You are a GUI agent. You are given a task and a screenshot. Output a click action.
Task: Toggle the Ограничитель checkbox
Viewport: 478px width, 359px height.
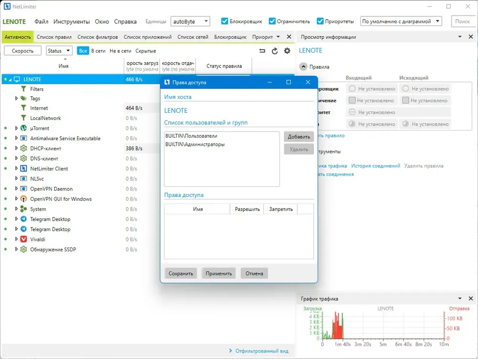272,21
